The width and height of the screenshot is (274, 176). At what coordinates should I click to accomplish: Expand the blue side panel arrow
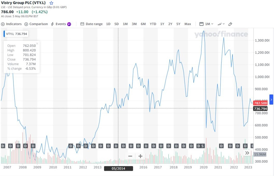pos(271,100)
